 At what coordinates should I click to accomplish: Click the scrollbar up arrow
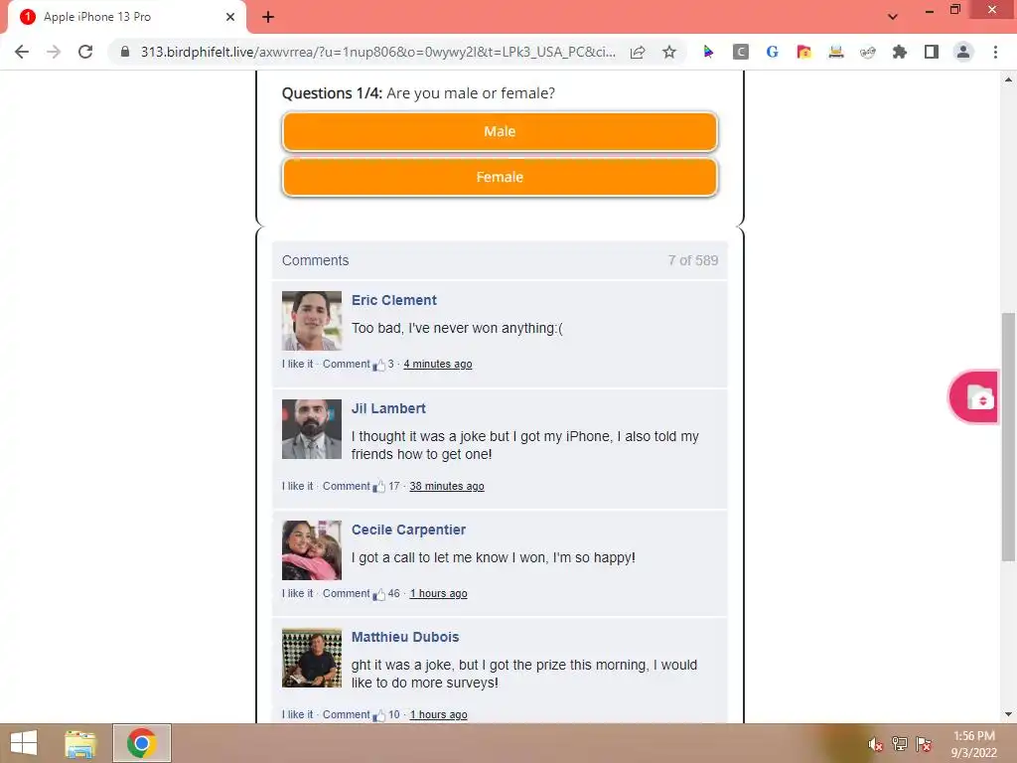[x=1008, y=79]
